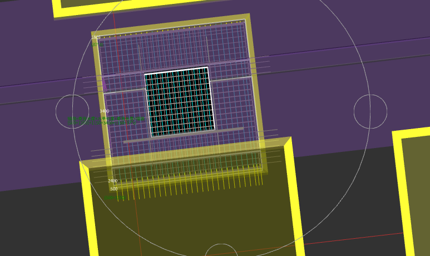Image resolution: width=430 pixels, height=256 pixels.
Task: Click the right orbit handle circle
Action: point(370,111)
